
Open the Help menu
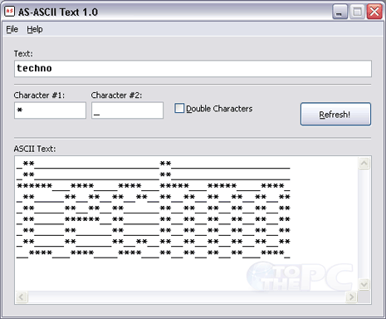35,29
